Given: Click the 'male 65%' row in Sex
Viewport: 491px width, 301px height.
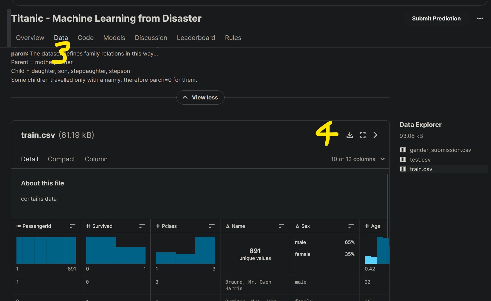Looking at the screenshot, I should click(x=325, y=242).
